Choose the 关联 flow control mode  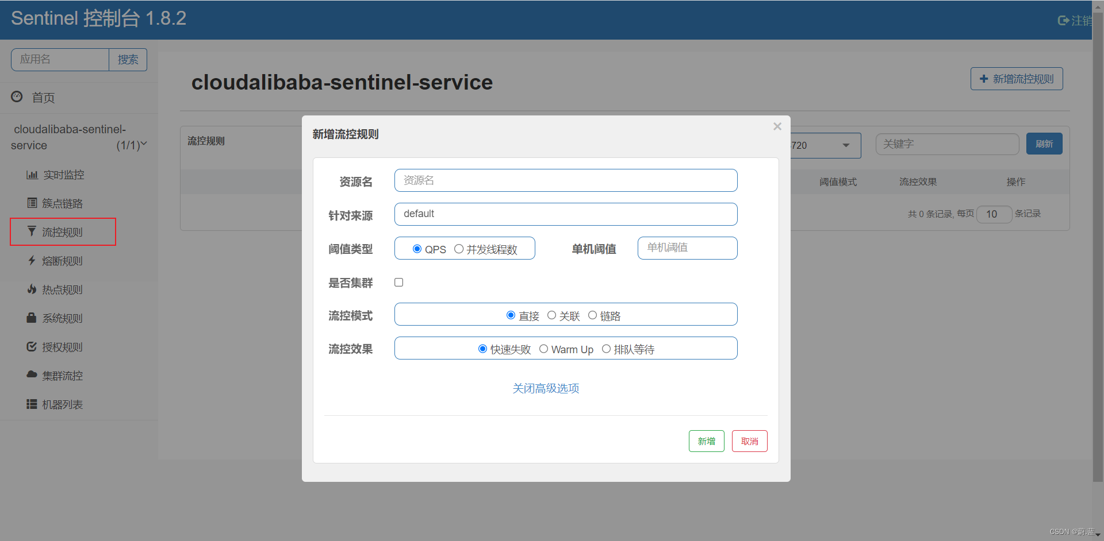[552, 315]
